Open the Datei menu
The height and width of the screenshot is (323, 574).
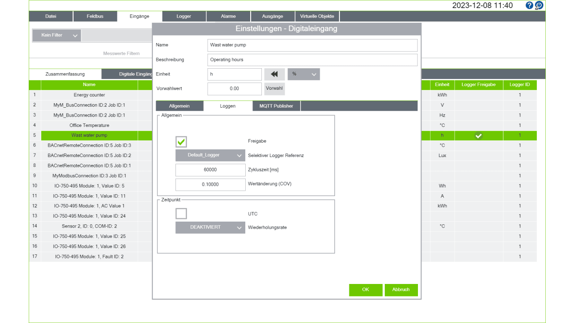point(51,17)
